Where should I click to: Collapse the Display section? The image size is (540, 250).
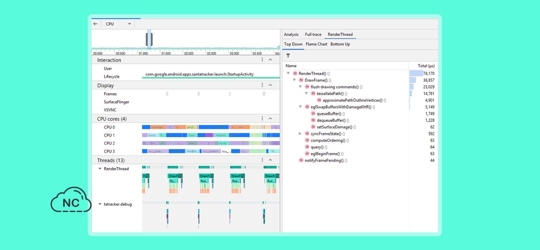270,85
